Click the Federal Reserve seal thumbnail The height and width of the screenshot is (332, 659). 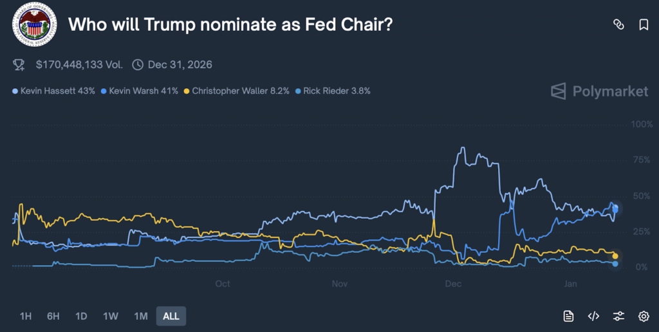[33, 24]
